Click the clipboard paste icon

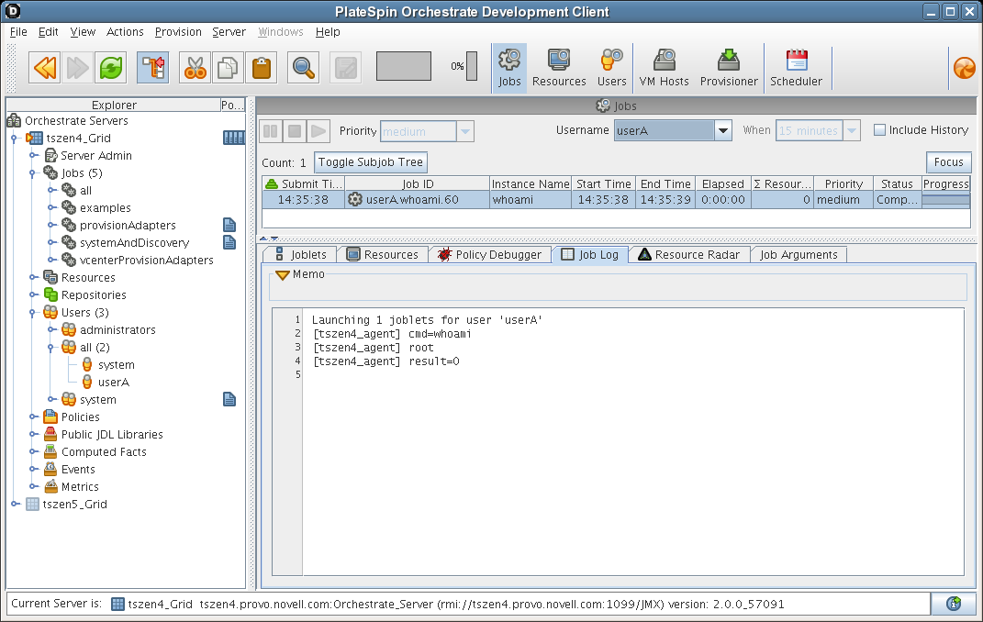[x=262, y=68]
